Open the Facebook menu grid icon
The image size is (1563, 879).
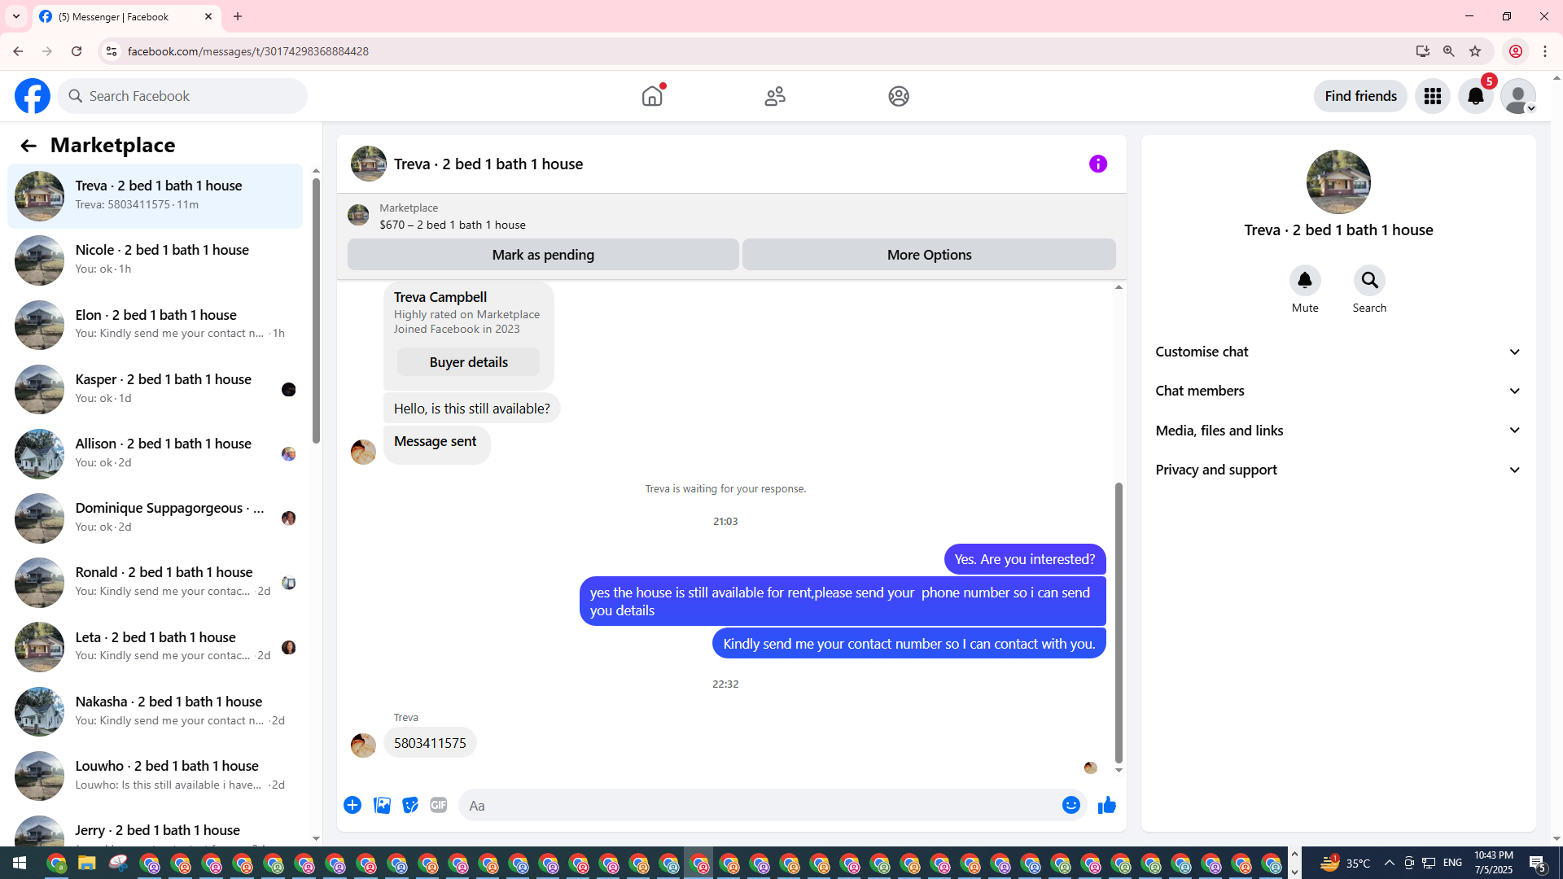tap(1432, 96)
